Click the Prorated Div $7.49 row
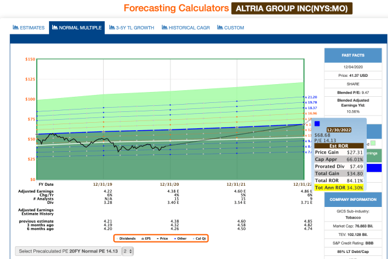The image size is (388, 259). point(339,166)
